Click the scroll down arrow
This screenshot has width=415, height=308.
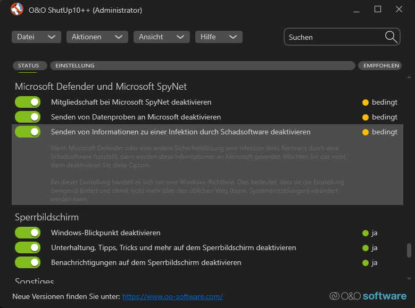(409, 279)
